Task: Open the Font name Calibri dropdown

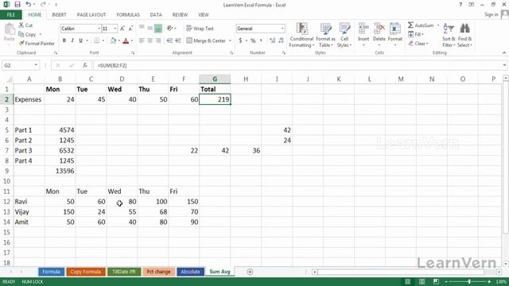Action: (99, 29)
